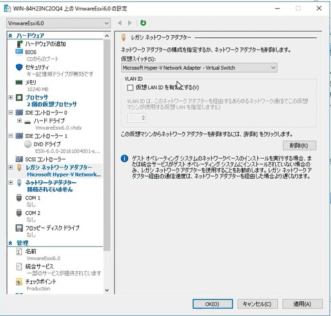
Task: Click 2 個の仮想プロセッサ text
Action: coord(52,104)
